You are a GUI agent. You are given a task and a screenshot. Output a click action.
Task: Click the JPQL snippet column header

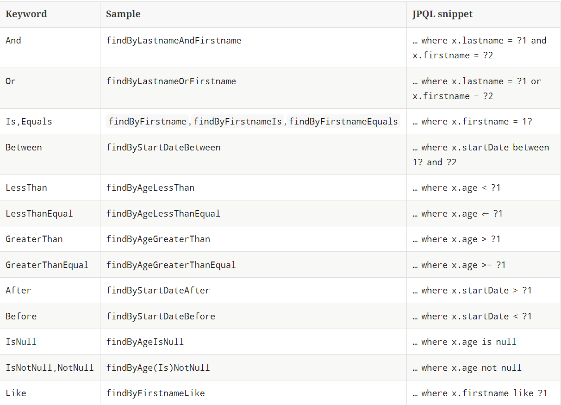[443, 14]
